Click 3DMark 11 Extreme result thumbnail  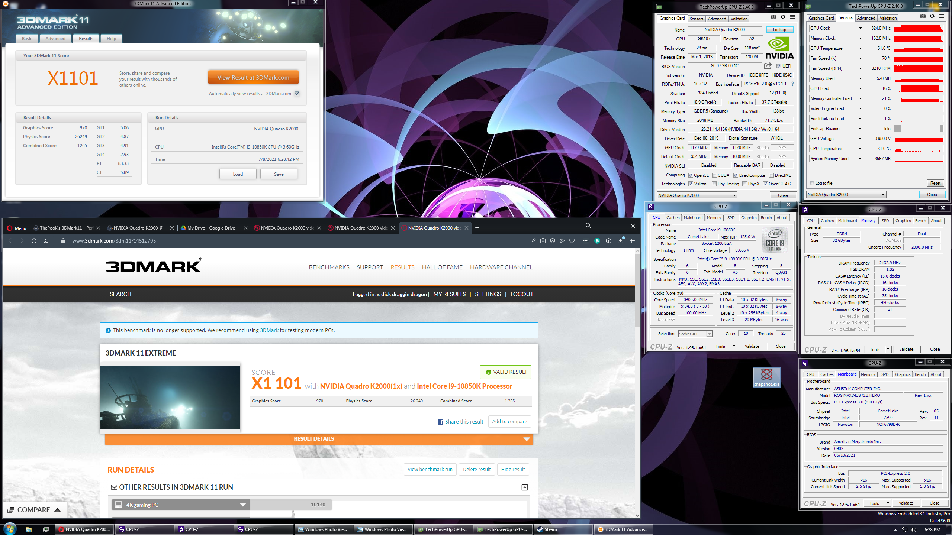pyautogui.click(x=170, y=398)
